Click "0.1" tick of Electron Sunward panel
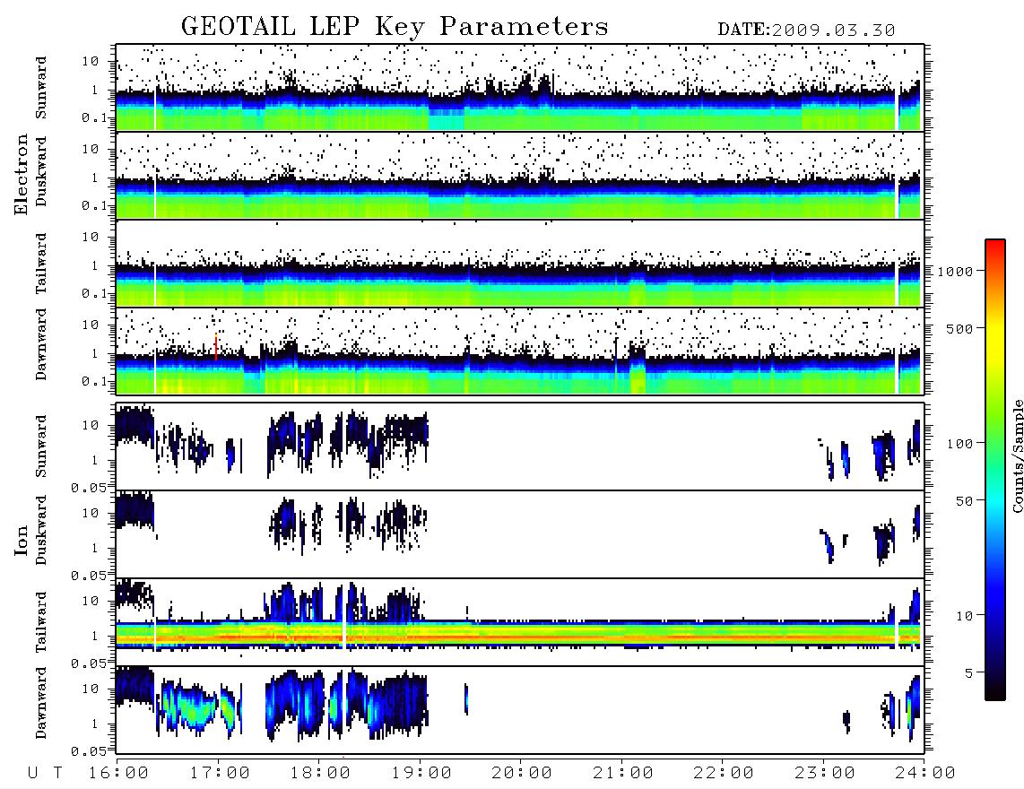The width and height of the screenshot is (1024, 789). pyautogui.click(x=95, y=117)
